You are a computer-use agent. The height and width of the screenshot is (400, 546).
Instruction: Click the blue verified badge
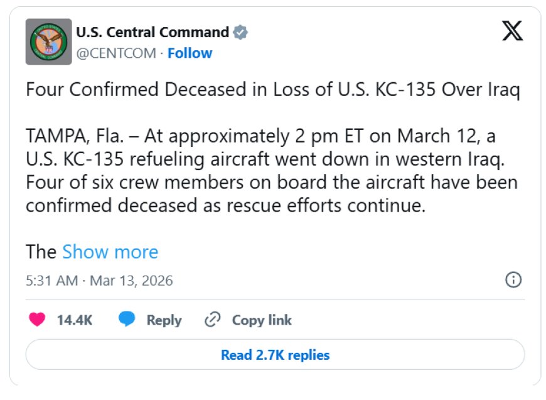[240, 32]
